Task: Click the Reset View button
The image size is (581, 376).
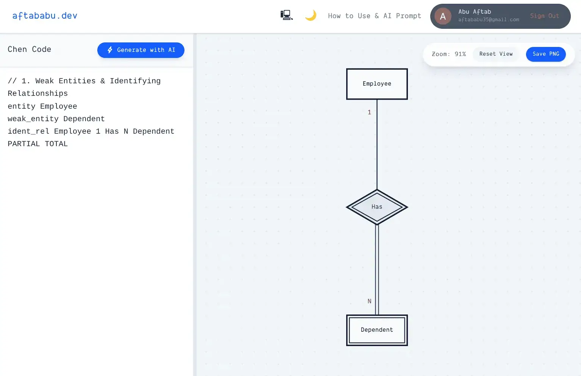Action: coord(496,54)
